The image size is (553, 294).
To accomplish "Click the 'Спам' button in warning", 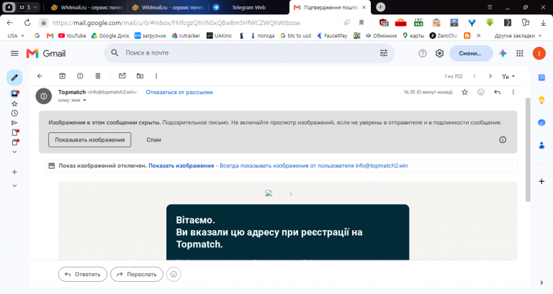I will tap(154, 139).
